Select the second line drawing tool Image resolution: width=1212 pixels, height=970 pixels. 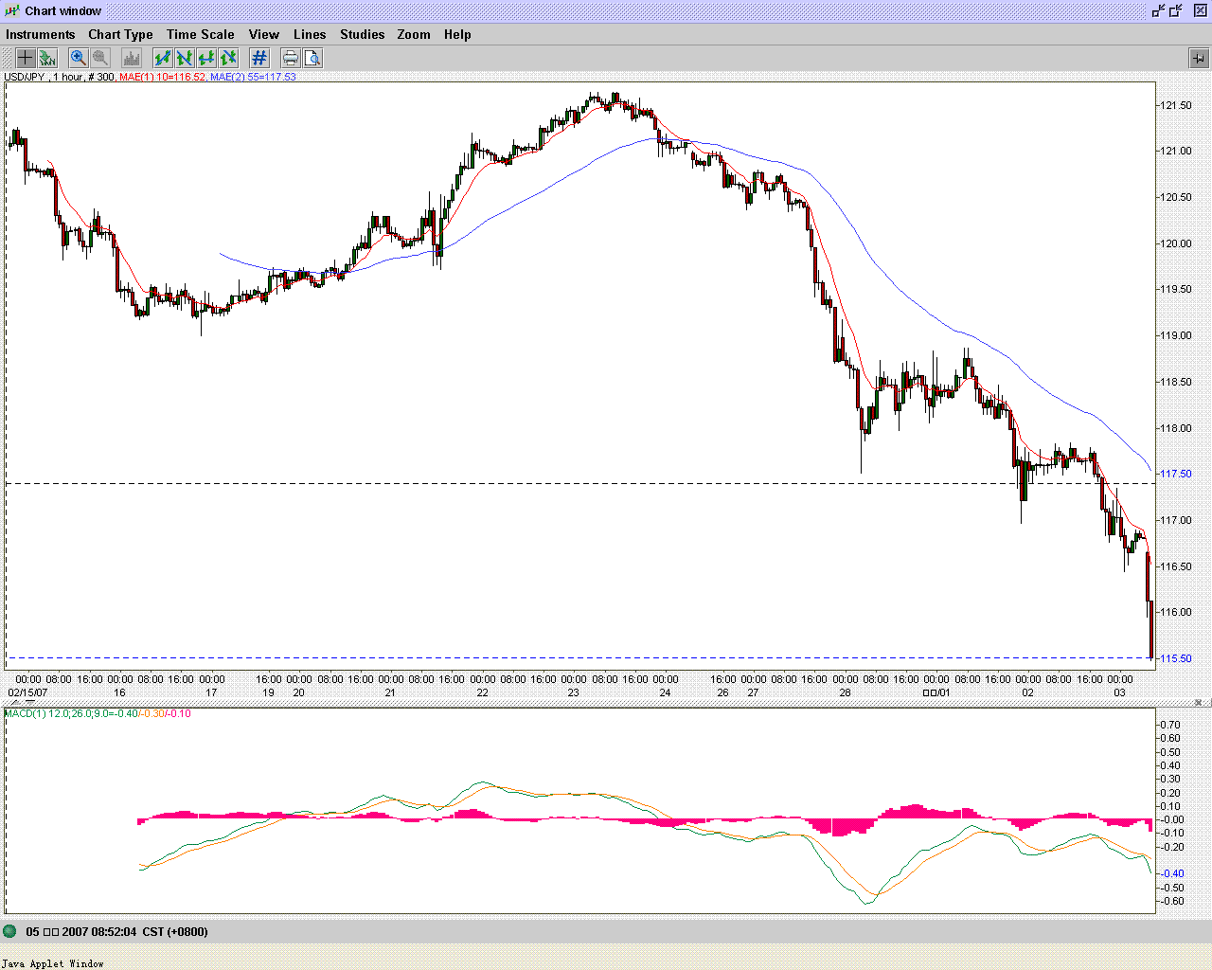pyautogui.click(x=185, y=58)
